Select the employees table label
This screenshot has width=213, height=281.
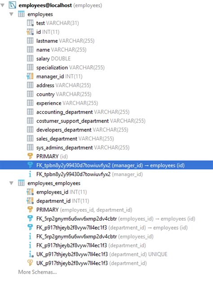(40, 14)
